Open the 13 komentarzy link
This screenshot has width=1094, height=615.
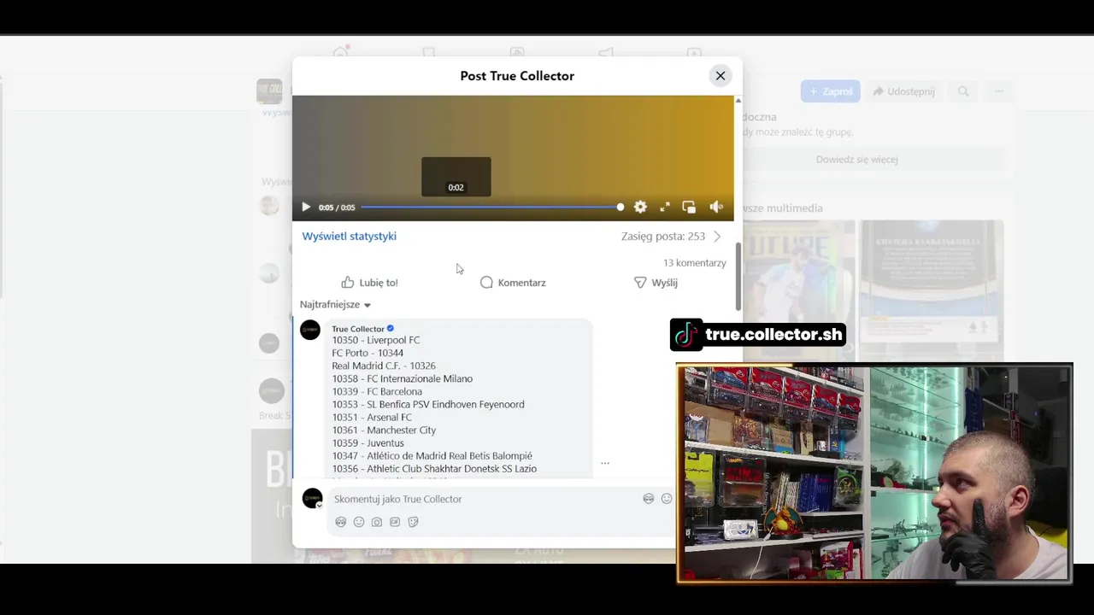pyautogui.click(x=694, y=263)
